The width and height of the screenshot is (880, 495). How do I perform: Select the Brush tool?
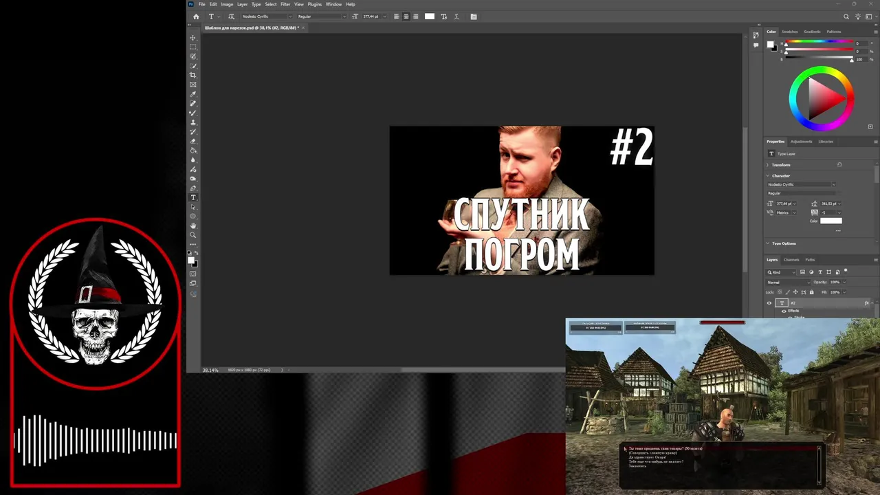click(192, 113)
